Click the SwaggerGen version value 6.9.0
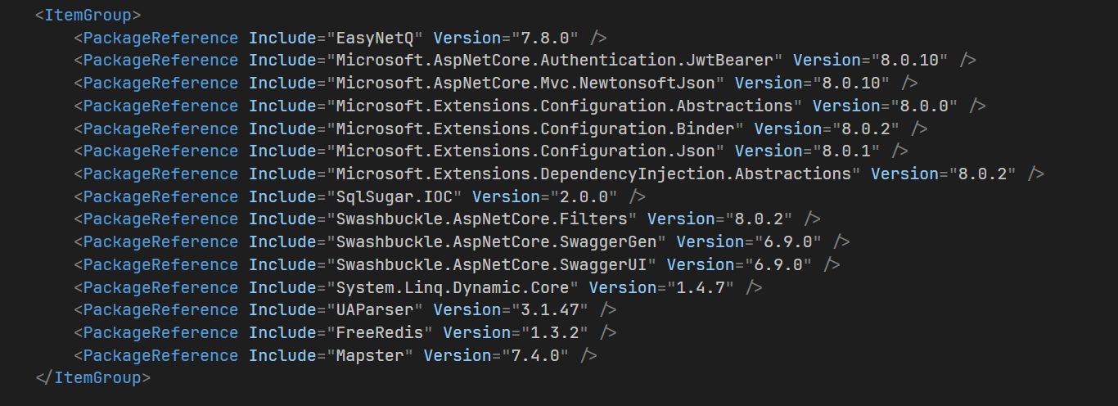Screen dimensions: 1118x406 791,242
